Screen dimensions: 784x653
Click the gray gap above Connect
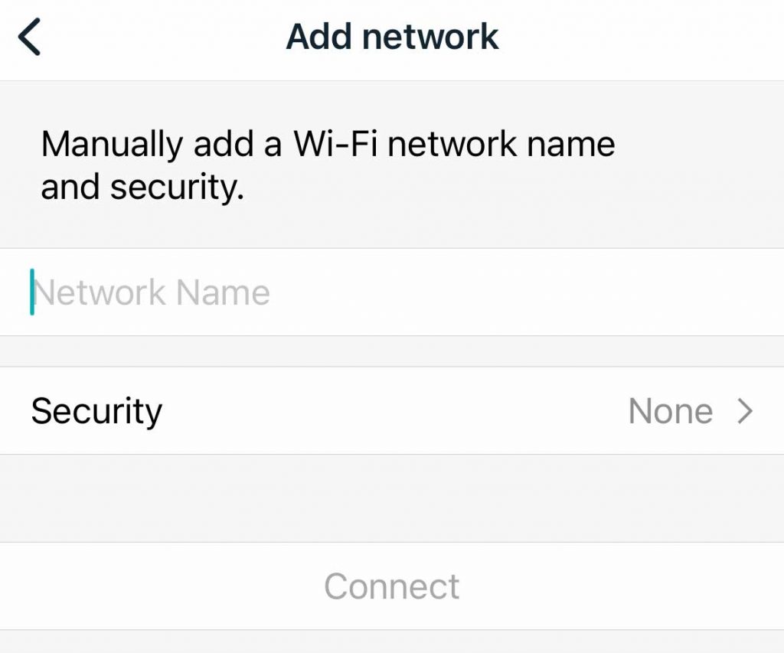pyautogui.click(x=392, y=498)
